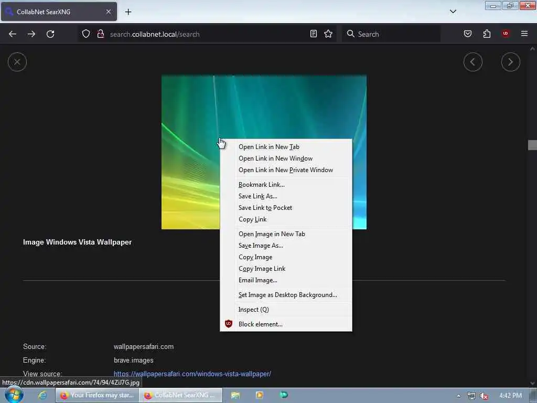Toggle reader view icon in address bar
This screenshot has height=403, width=537.
click(314, 34)
